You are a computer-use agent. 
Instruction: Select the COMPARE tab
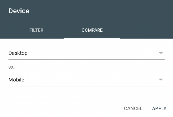click(92, 30)
